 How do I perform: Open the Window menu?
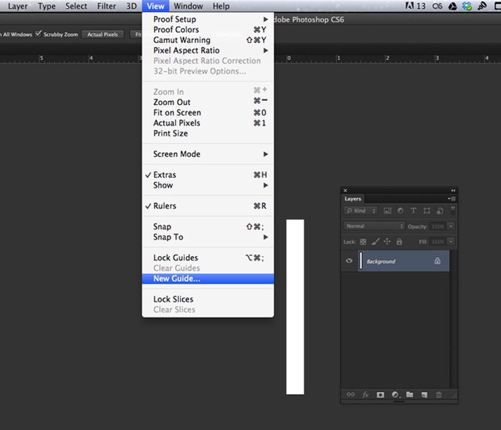(188, 6)
